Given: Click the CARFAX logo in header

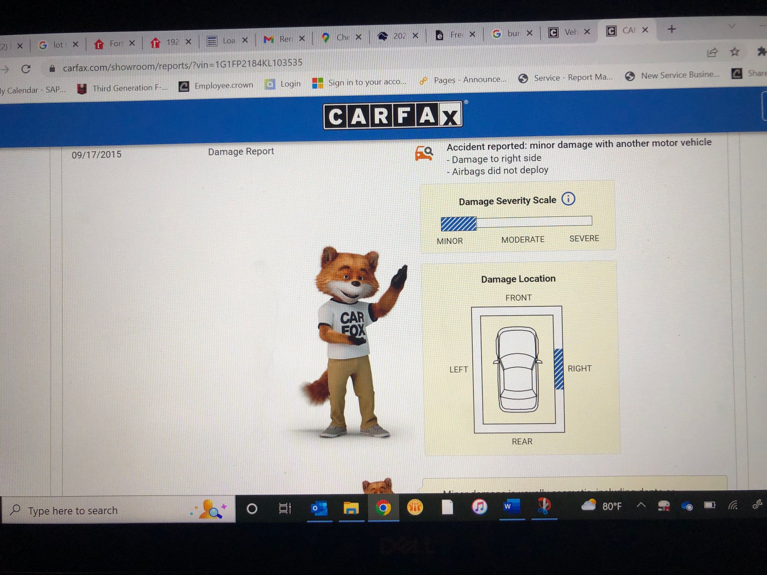Looking at the screenshot, I should coord(393,115).
